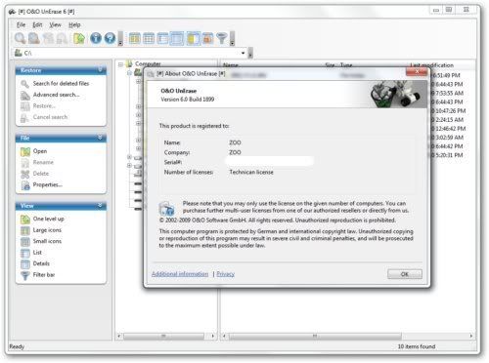The height and width of the screenshot is (363, 489).
Task: Click the tree panel horizontal scrollbar
Action: tap(163, 336)
